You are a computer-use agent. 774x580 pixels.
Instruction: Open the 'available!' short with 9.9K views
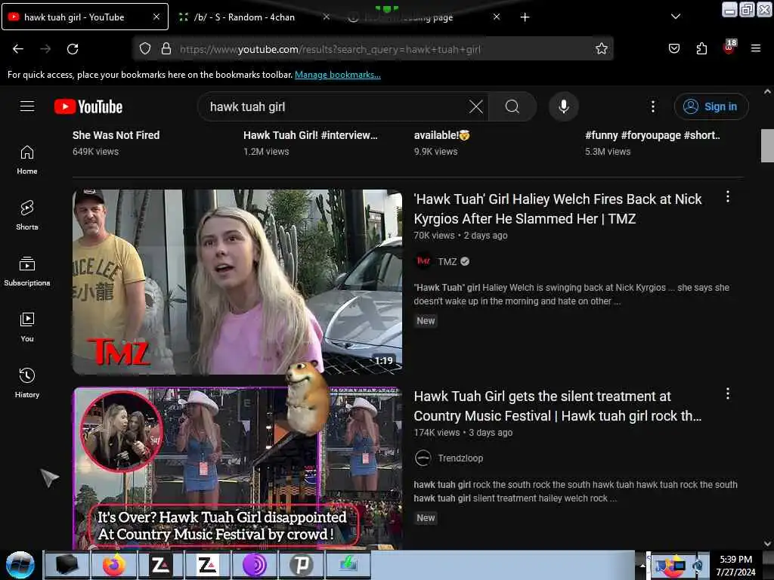coord(441,135)
